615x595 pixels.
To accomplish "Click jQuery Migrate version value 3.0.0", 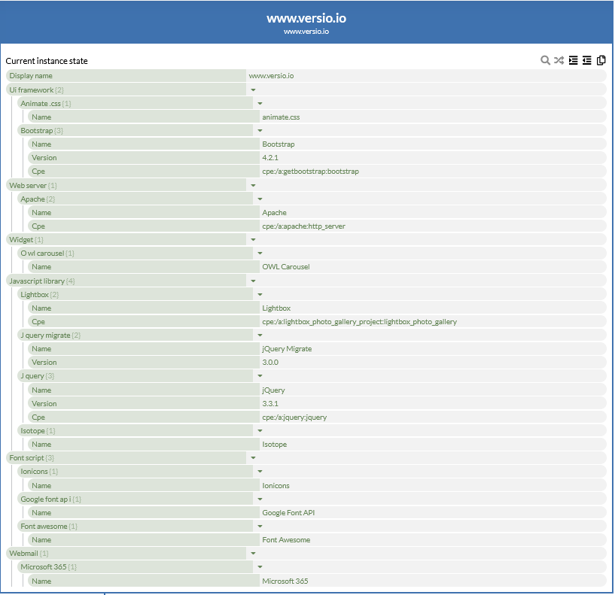I will coord(270,362).
